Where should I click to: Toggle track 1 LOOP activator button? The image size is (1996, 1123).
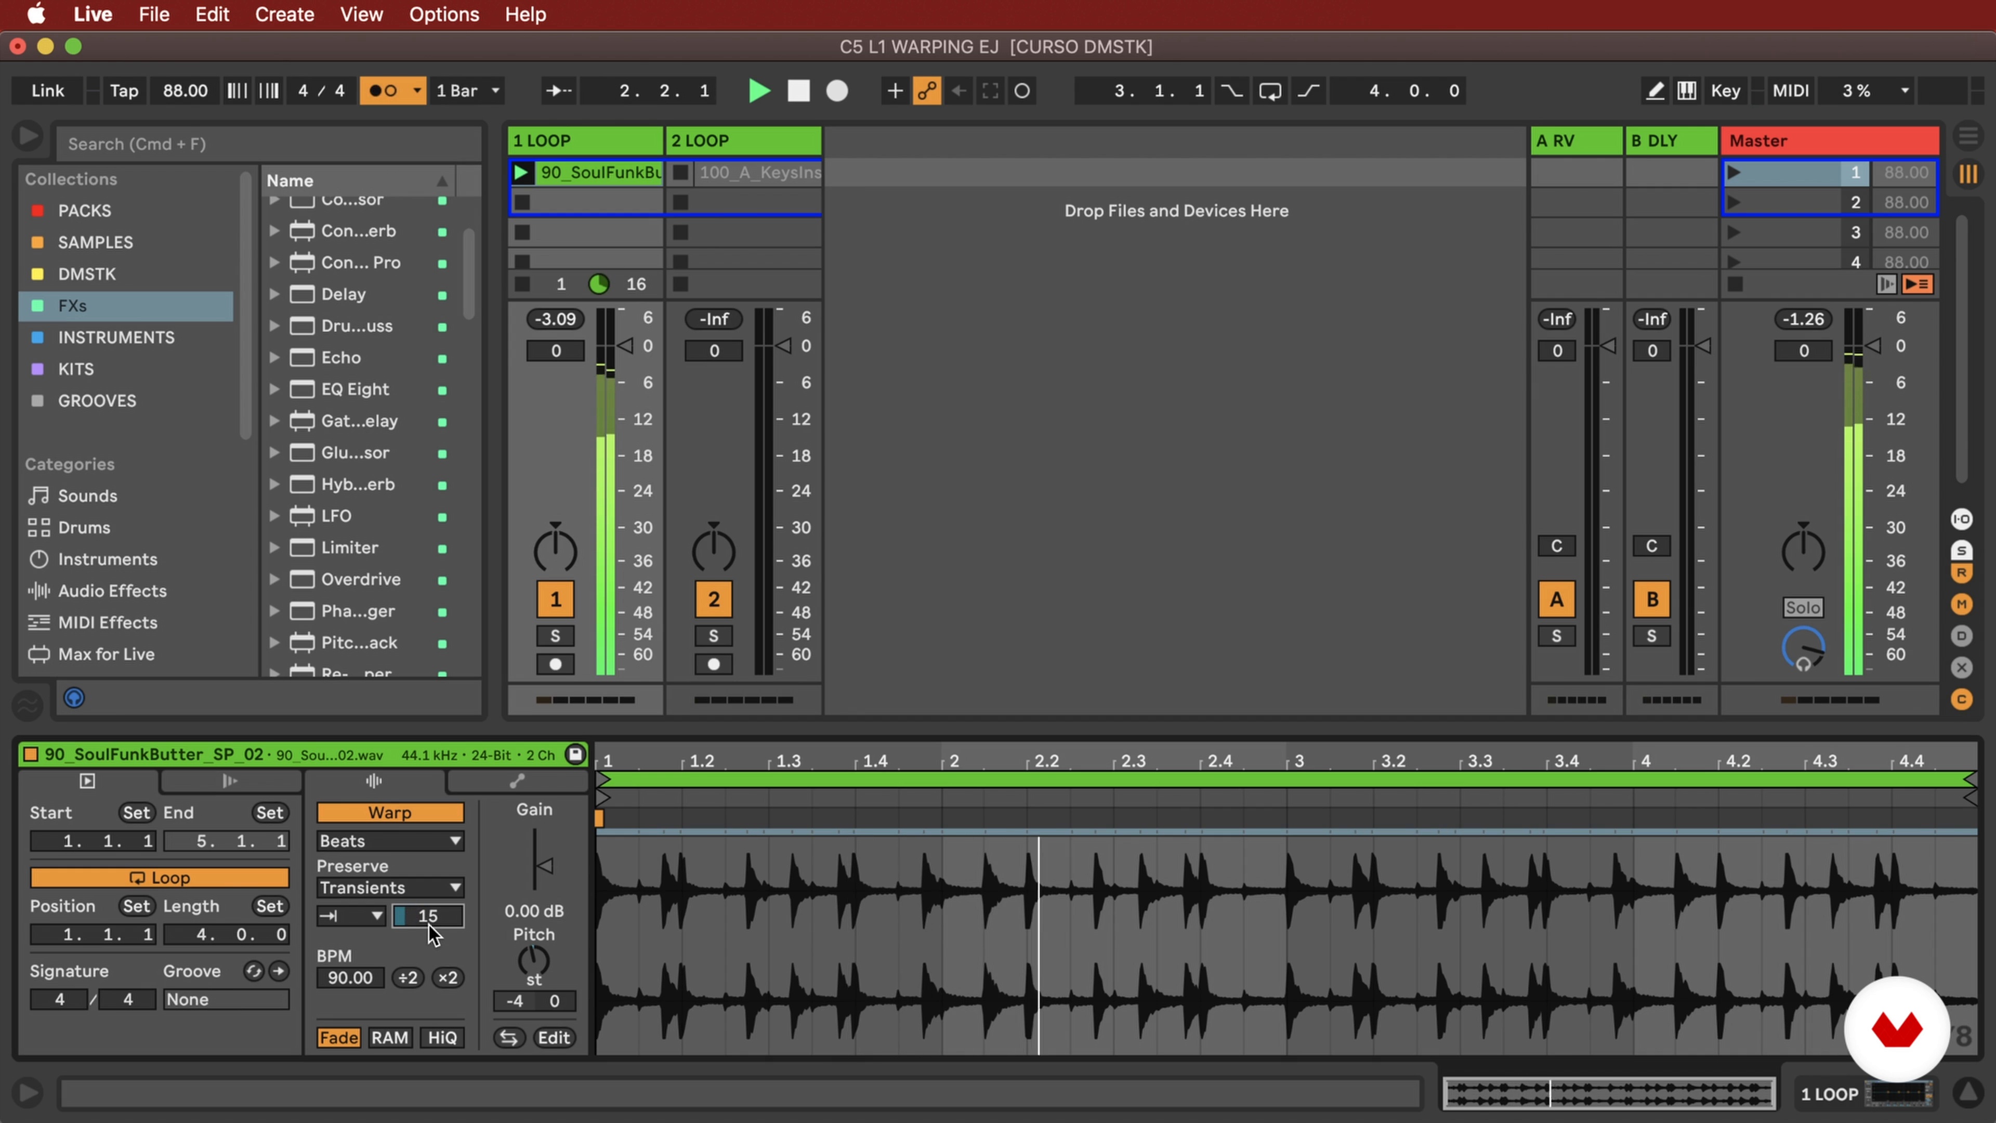pyautogui.click(x=555, y=600)
